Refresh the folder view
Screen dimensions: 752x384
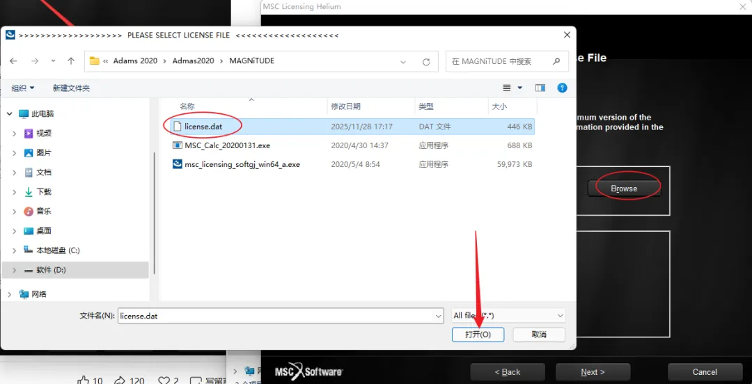(426, 62)
